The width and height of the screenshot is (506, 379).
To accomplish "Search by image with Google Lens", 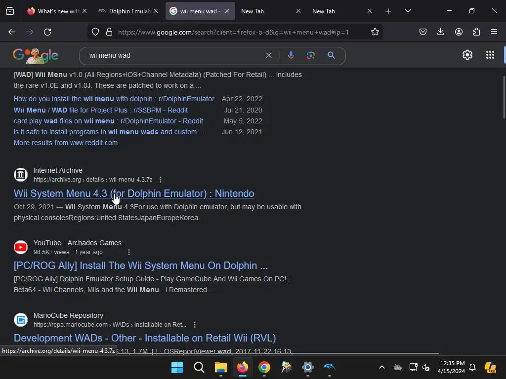I will (x=311, y=55).
